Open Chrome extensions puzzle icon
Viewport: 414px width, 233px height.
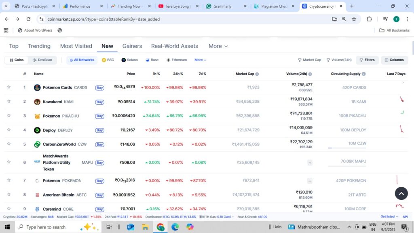coord(369,19)
